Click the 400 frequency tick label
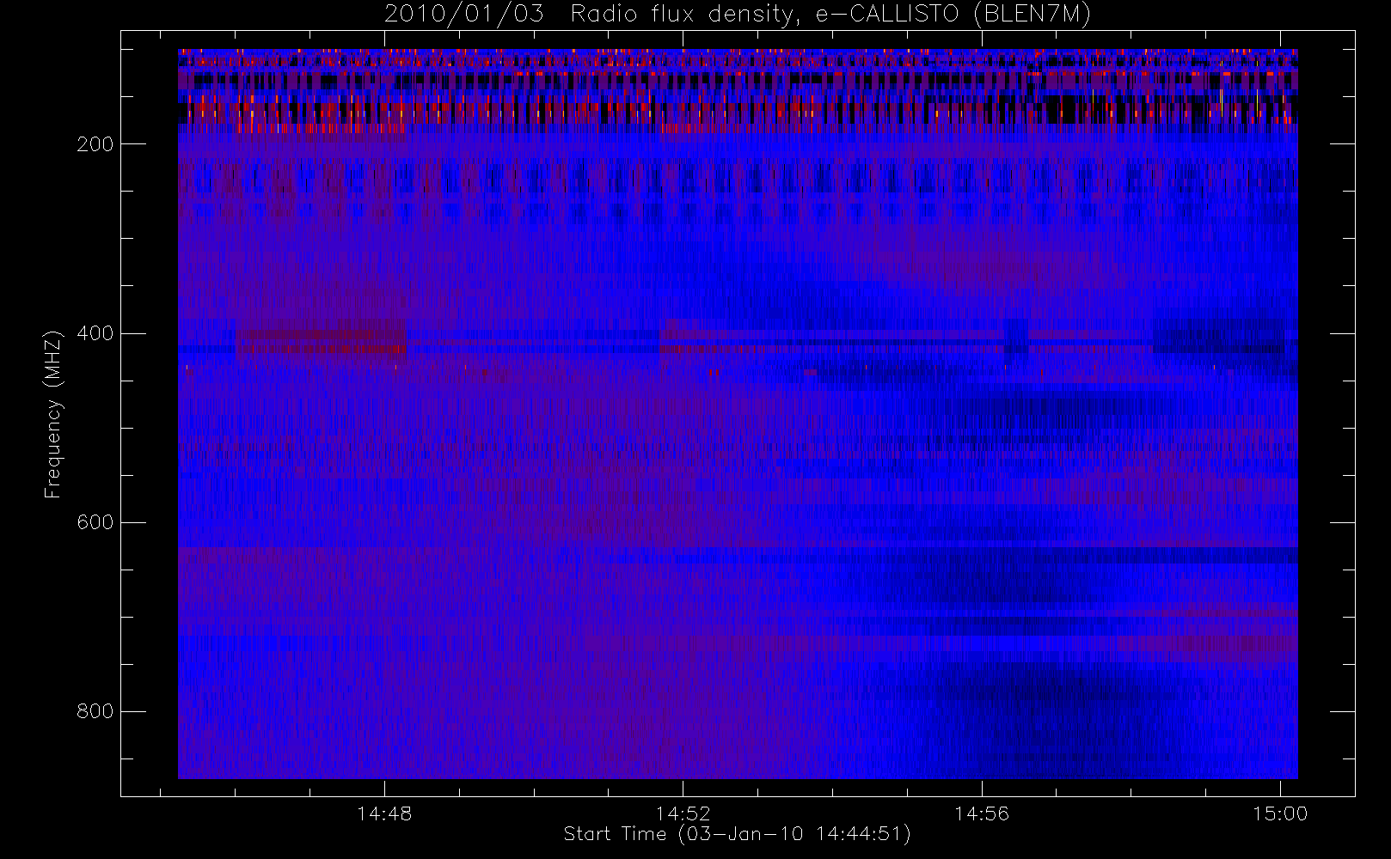Viewport: 1391px width, 859px height. coord(95,333)
